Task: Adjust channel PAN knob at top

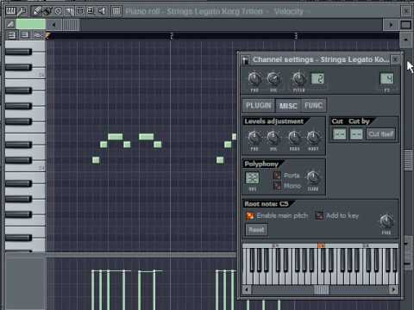Action: (254, 79)
